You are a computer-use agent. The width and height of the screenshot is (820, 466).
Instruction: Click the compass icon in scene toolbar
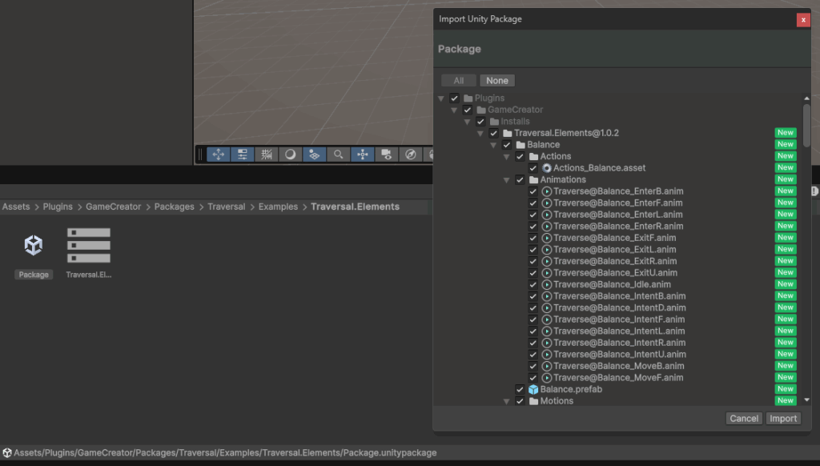pos(411,155)
